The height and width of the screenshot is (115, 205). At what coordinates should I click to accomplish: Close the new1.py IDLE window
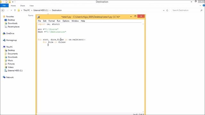point(141,16)
